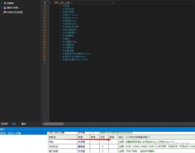Click the editor horizontal scrollbar thumb

click(x=54, y=124)
